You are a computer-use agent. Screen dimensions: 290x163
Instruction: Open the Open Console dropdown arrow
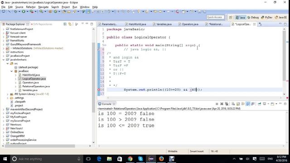tap(276, 104)
